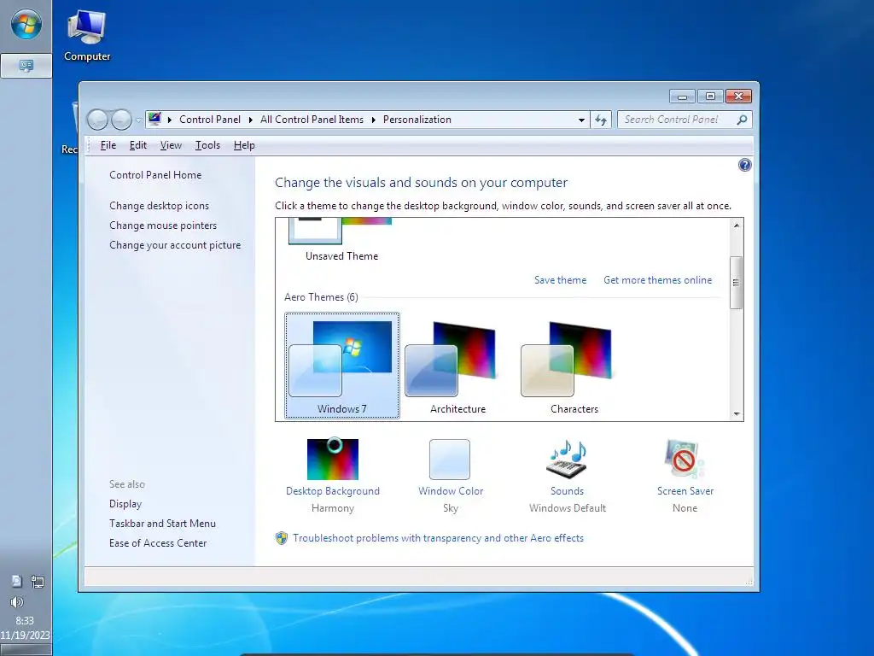Maximize the Personalization window
Screen dimensions: 874x656
[710, 97]
